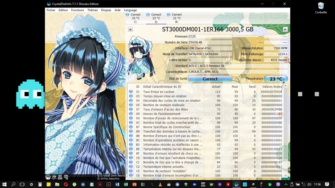This screenshot has height=188, width=335.
Task: Click the serial number field Z500SL4B
Action: 210,42
